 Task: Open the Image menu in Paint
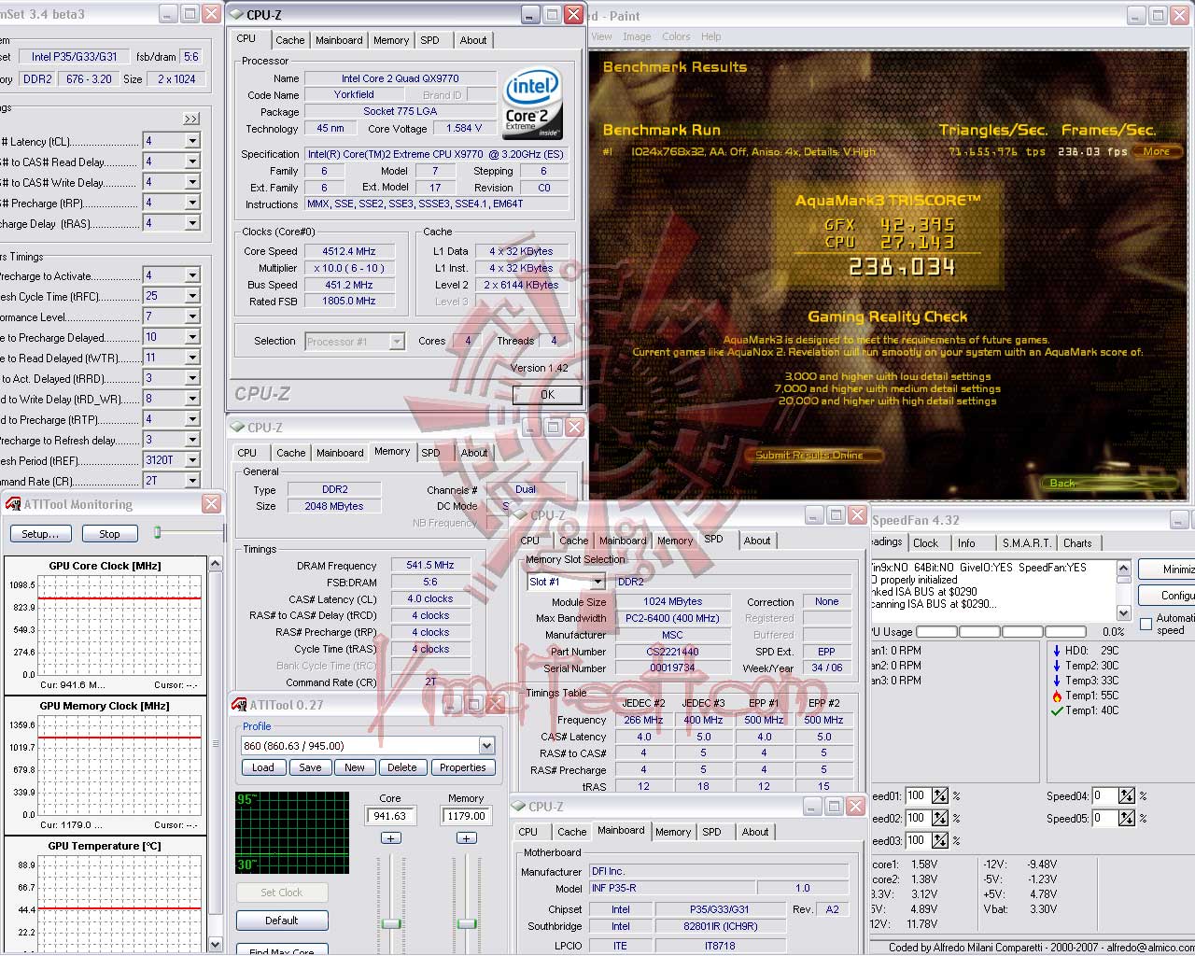point(637,37)
